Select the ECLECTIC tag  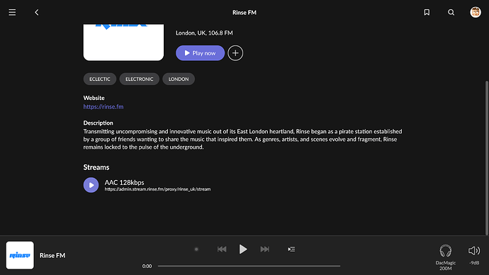point(100,79)
